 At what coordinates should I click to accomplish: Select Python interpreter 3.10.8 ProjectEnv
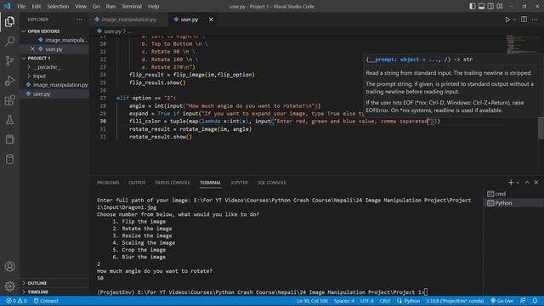[x=455, y=301]
